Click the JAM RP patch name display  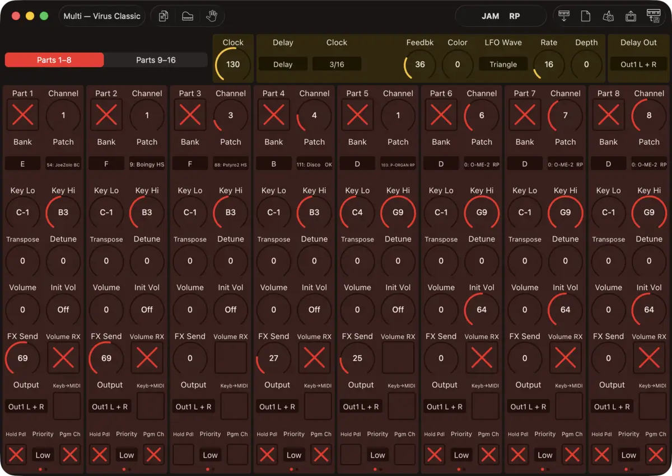[x=501, y=16]
